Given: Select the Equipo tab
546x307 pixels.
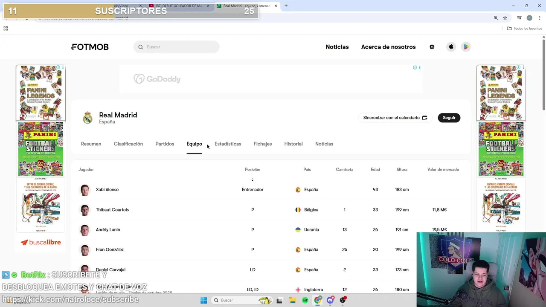Looking at the screenshot, I should point(194,144).
